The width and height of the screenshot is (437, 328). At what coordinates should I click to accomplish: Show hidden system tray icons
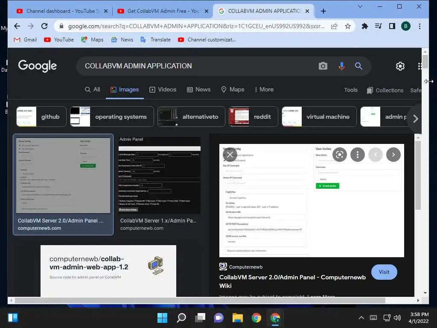click(361, 318)
